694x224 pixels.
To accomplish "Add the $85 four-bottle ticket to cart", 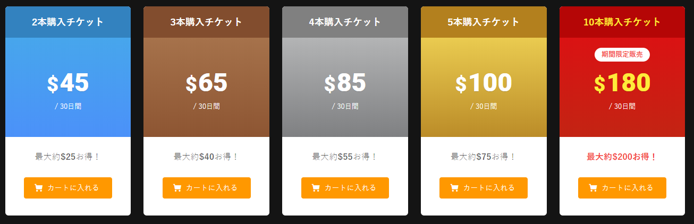I will pos(345,188).
